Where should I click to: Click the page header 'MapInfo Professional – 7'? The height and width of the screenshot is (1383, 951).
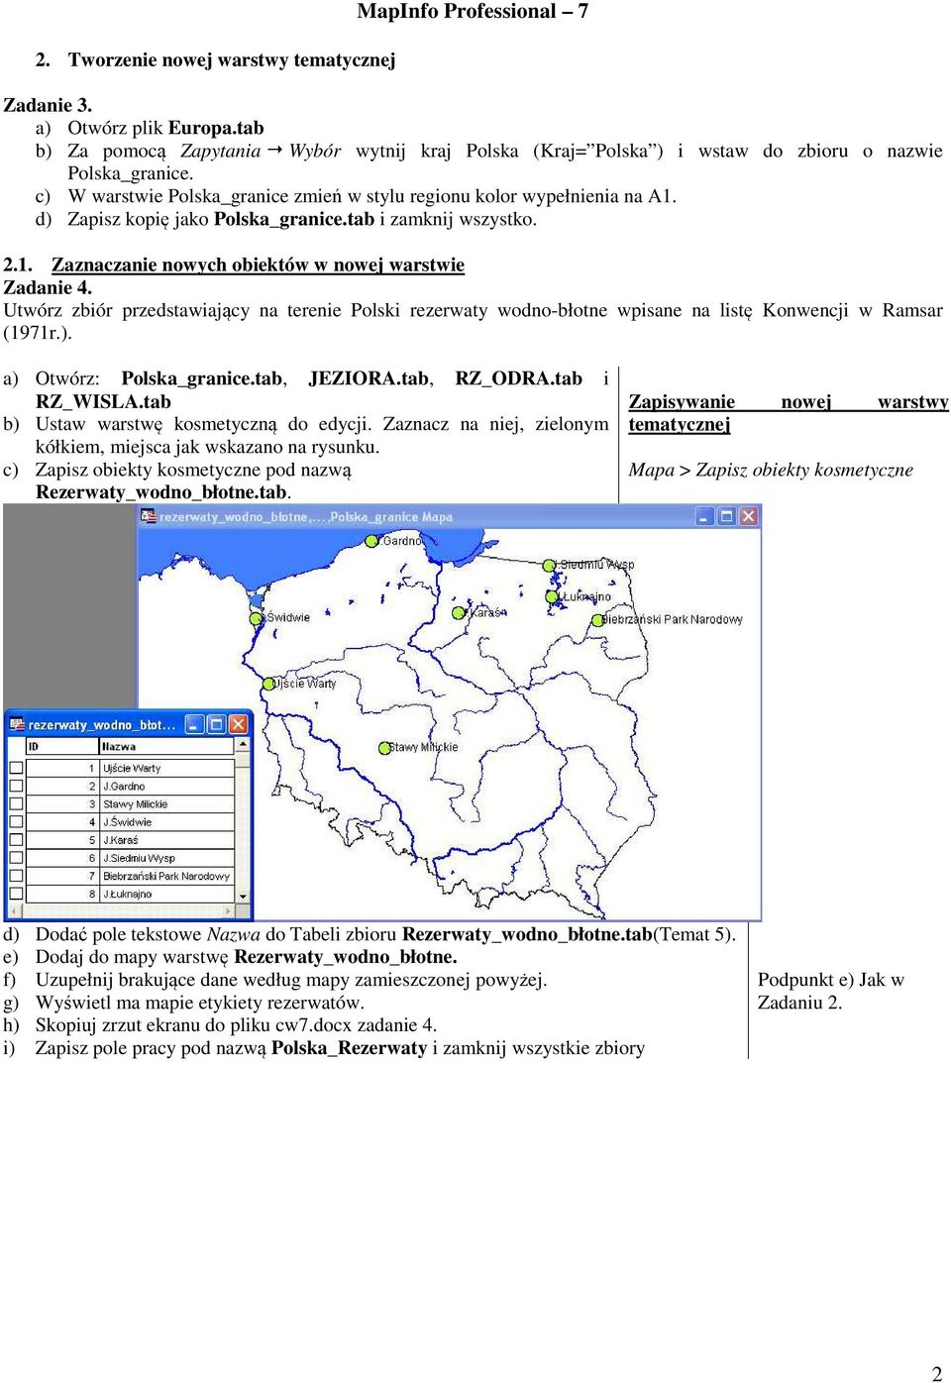click(x=473, y=11)
